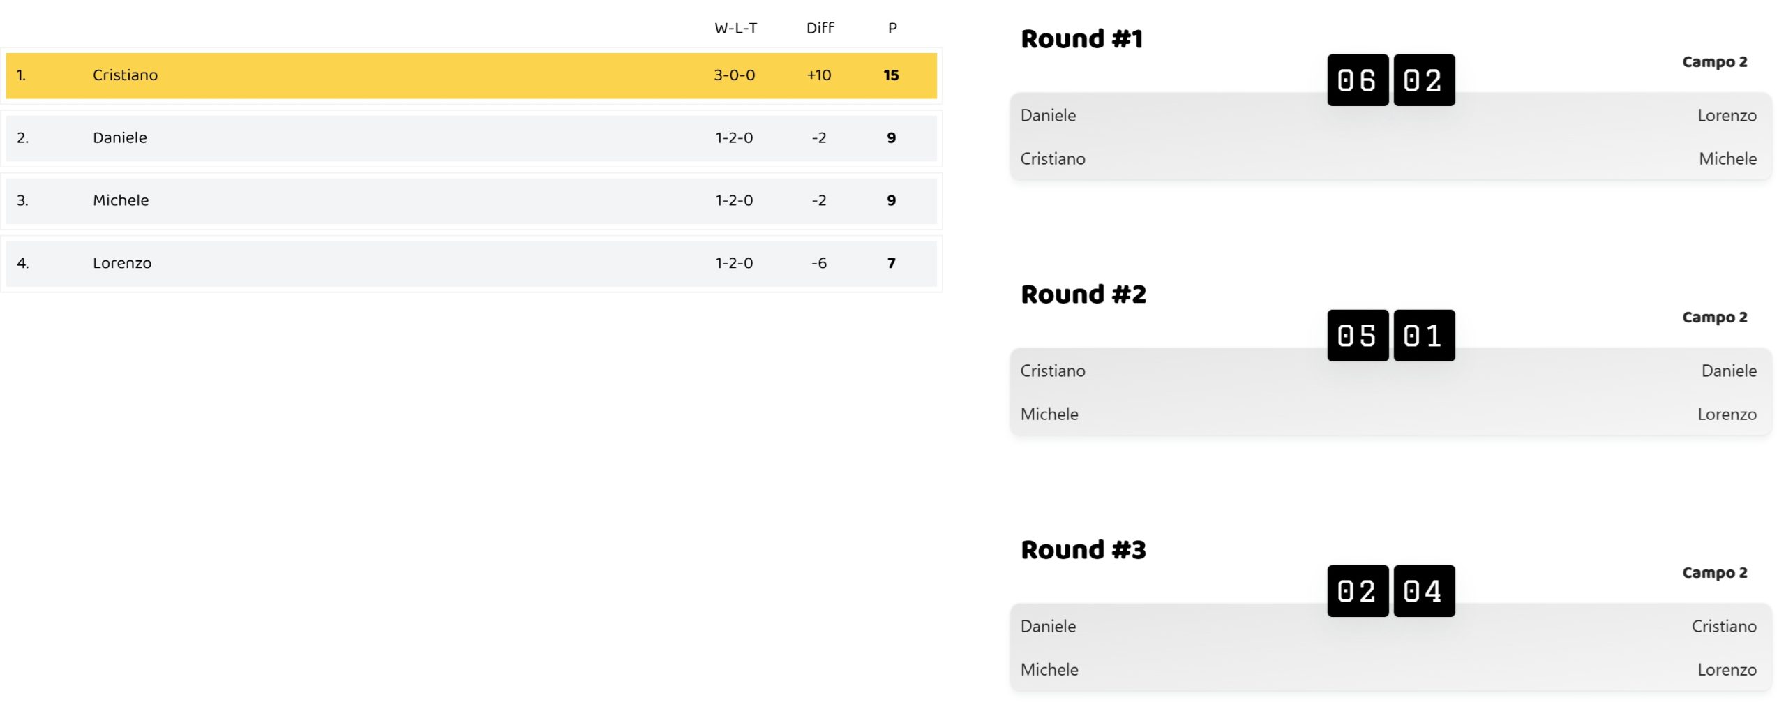Select Daniele's second-place standings row

[471, 138]
